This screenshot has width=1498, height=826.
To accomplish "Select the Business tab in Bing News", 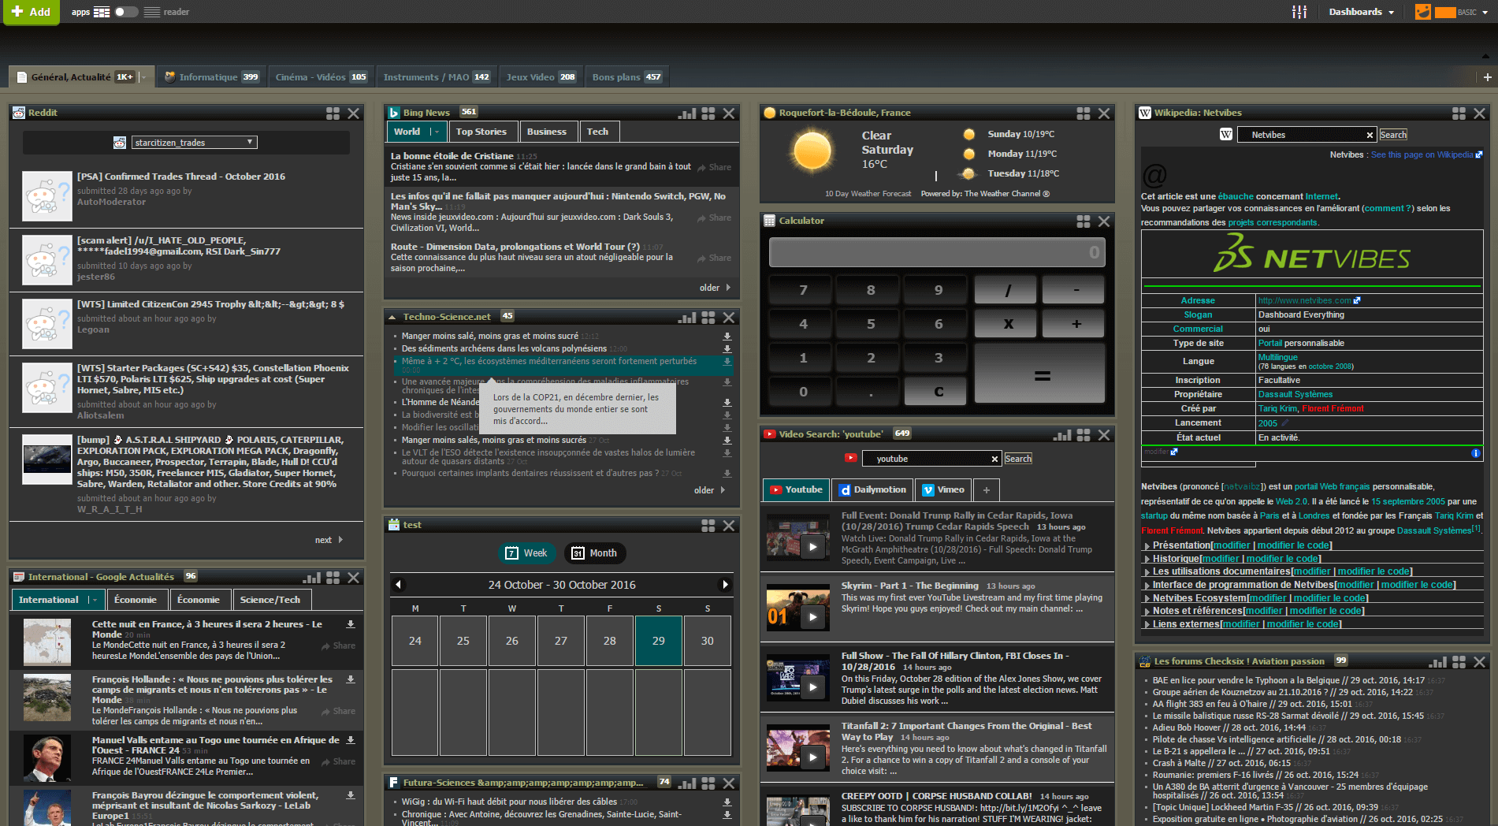I will click(548, 131).
